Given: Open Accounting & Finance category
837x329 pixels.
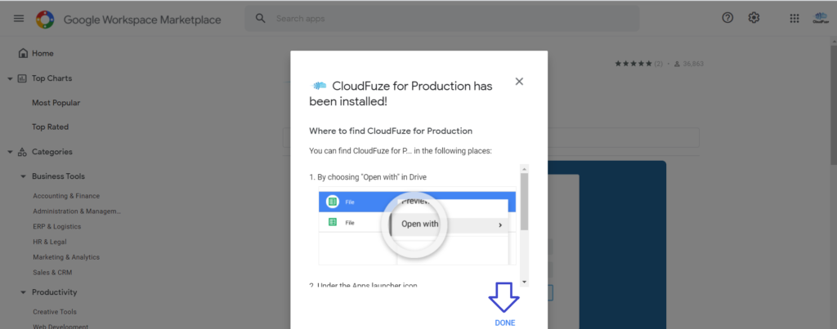Looking at the screenshot, I should (66, 196).
